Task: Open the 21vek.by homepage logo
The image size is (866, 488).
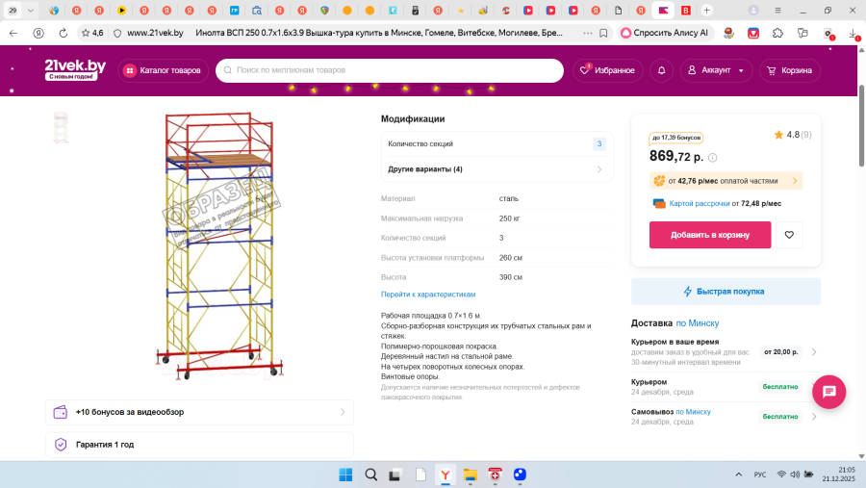Action: point(74,68)
